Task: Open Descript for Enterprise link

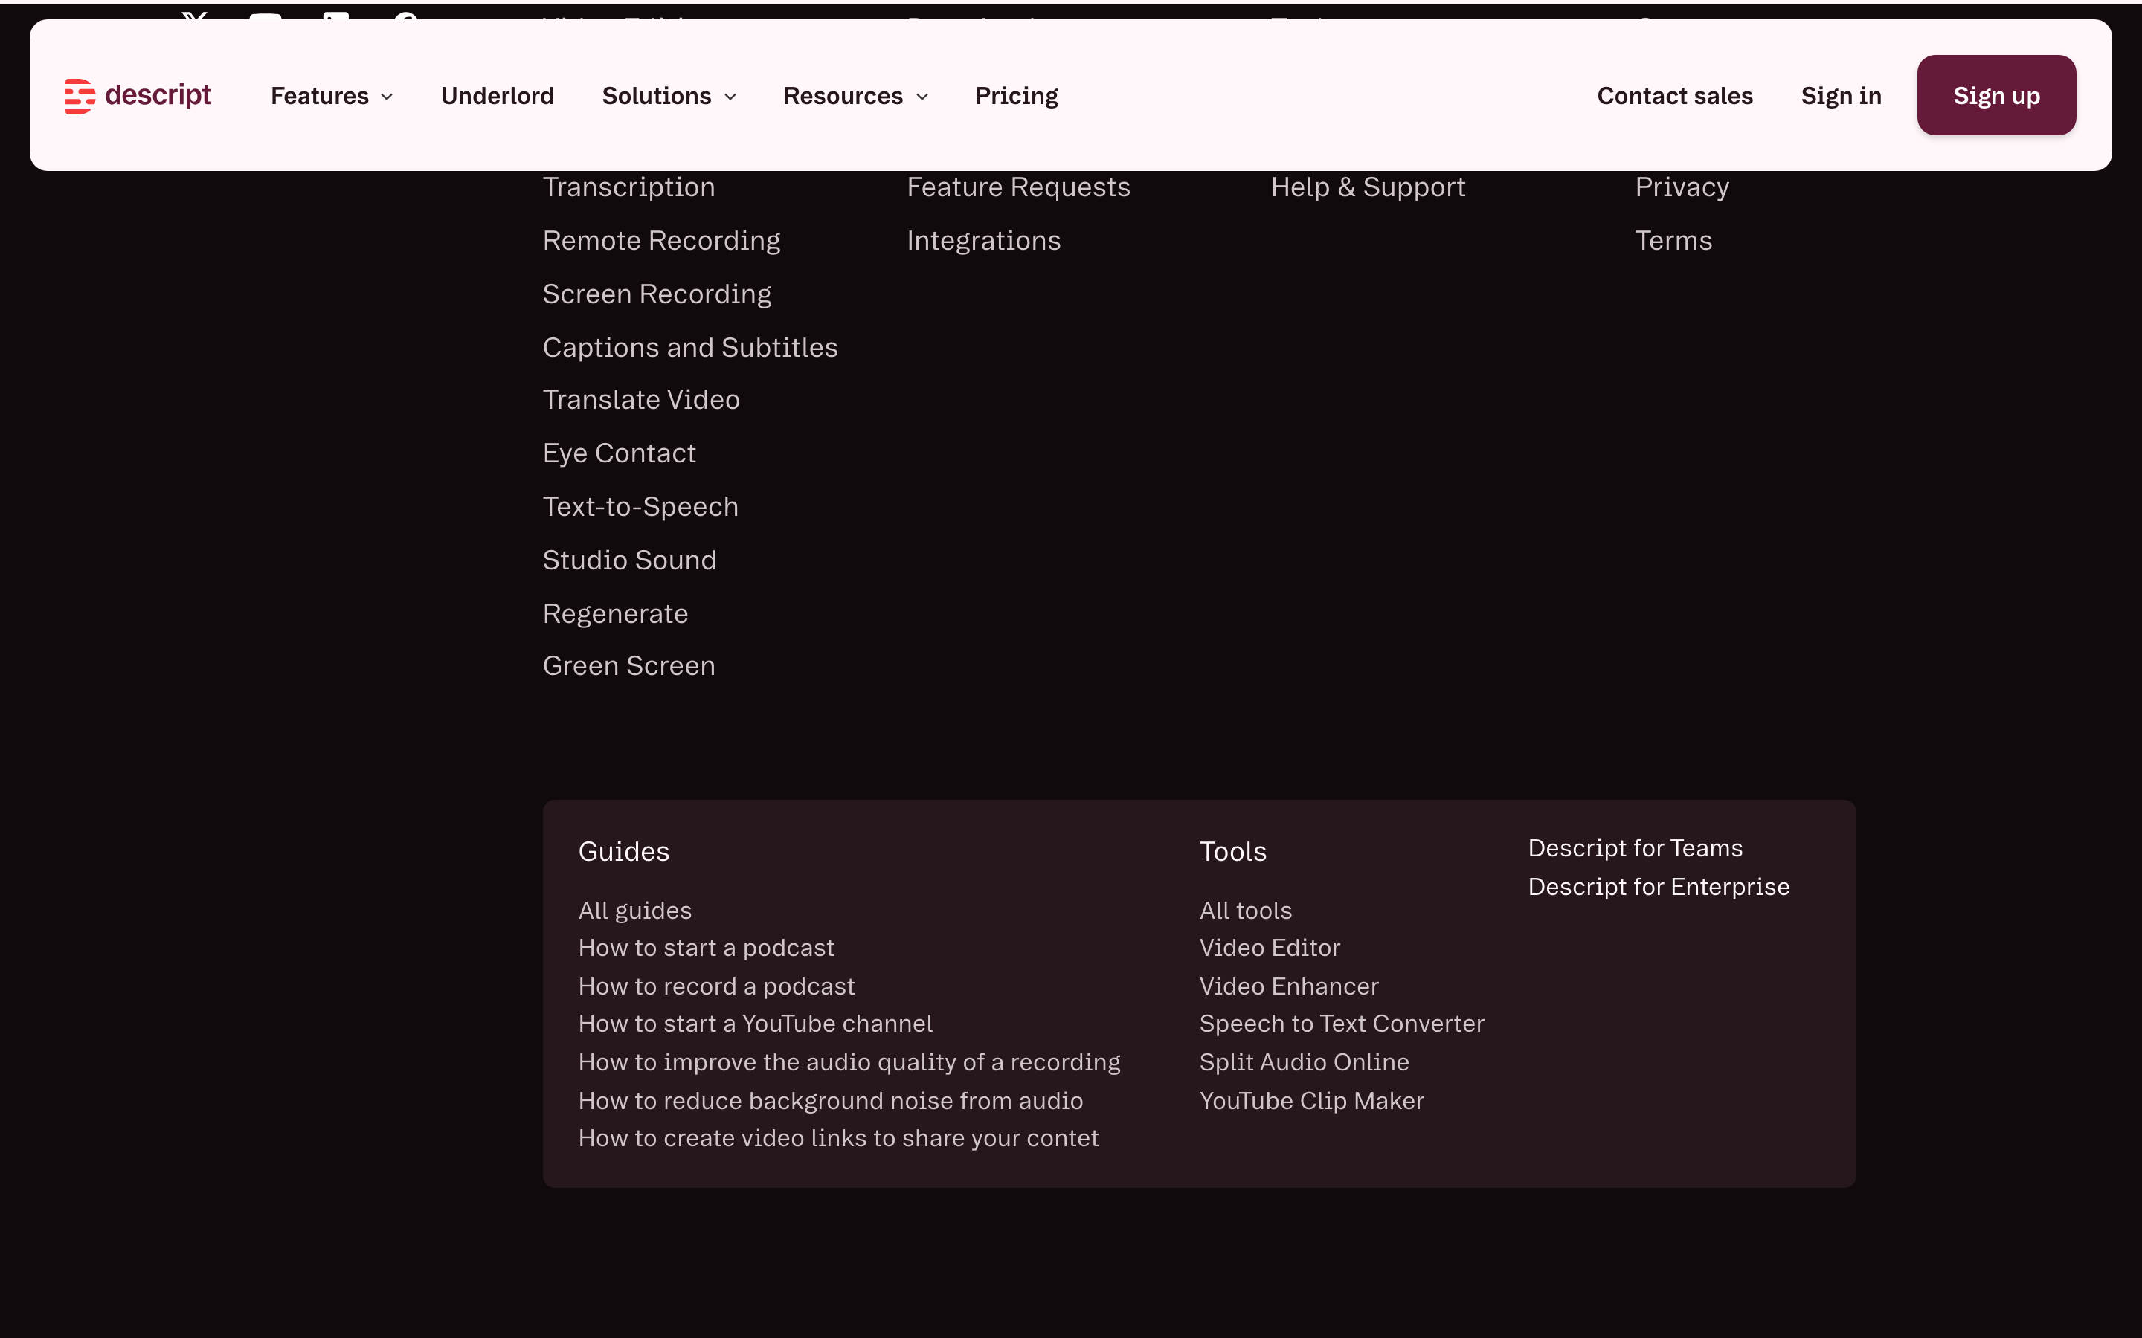Action: 1658,887
